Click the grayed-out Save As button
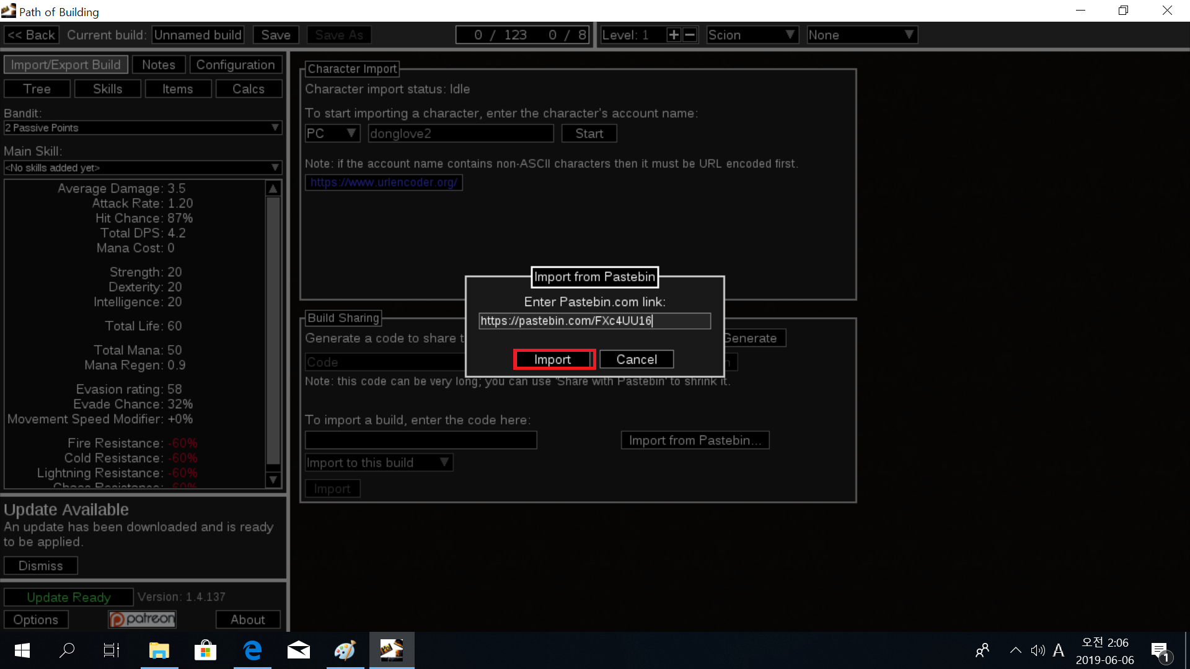Viewport: 1190px width, 669px height. click(339, 35)
